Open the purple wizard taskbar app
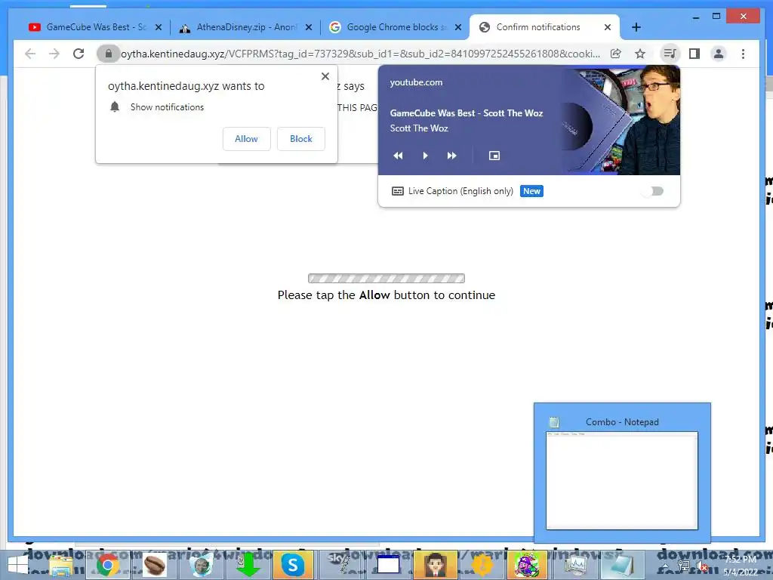Viewport: 773px width, 580px height. point(527,565)
